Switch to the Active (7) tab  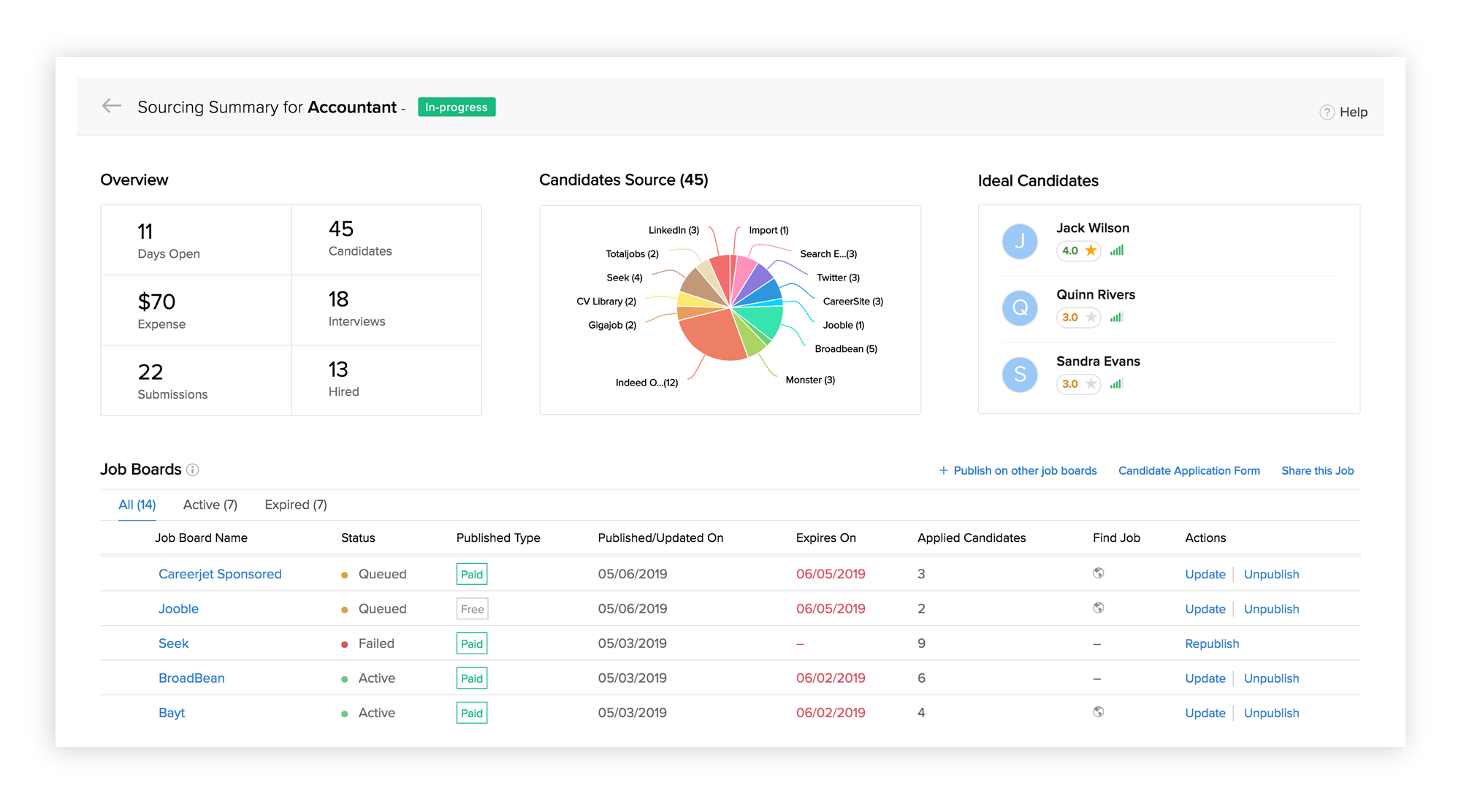tap(210, 505)
